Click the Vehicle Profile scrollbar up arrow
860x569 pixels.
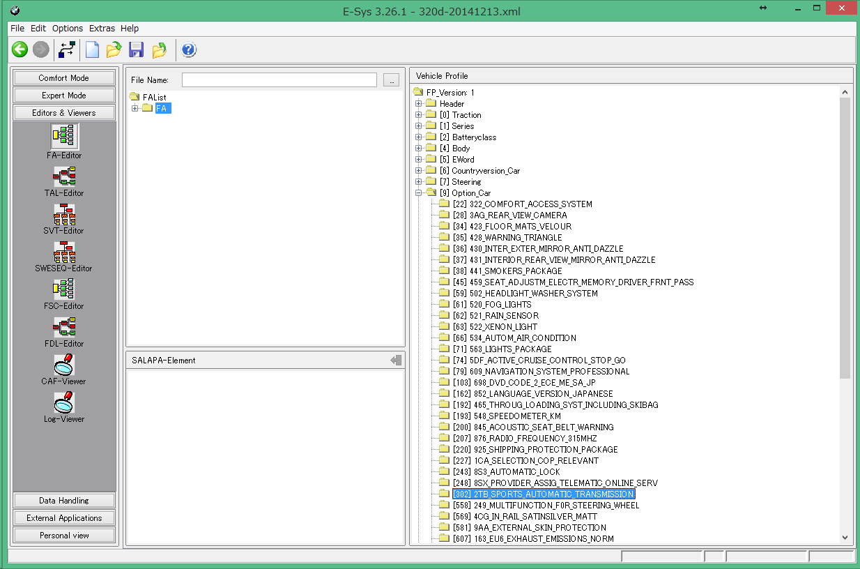(x=845, y=92)
